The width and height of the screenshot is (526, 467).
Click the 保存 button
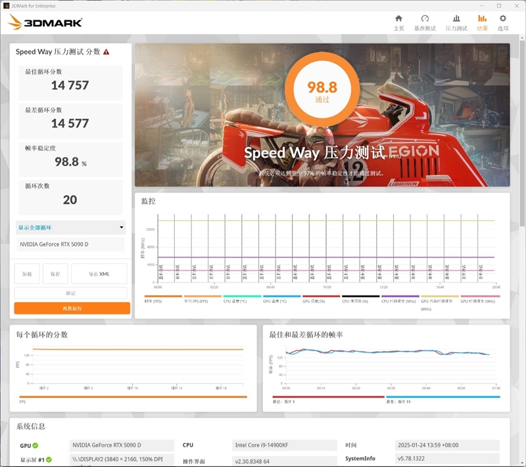click(56, 273)
